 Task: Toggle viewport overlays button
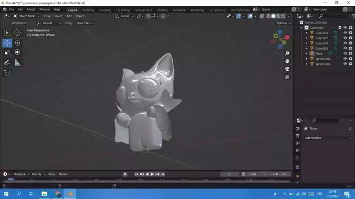(x=250, y=16)
